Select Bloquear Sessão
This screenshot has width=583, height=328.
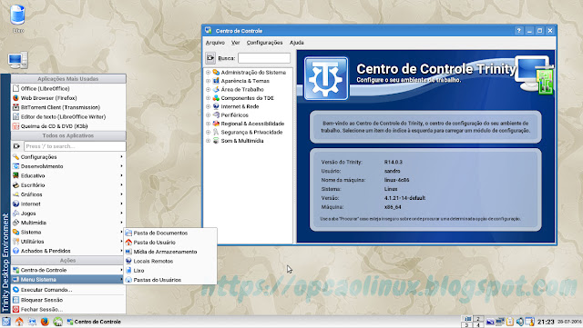68,300
